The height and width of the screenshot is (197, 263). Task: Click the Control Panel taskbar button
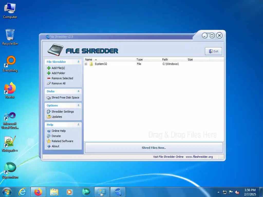[x=102, y=192]
